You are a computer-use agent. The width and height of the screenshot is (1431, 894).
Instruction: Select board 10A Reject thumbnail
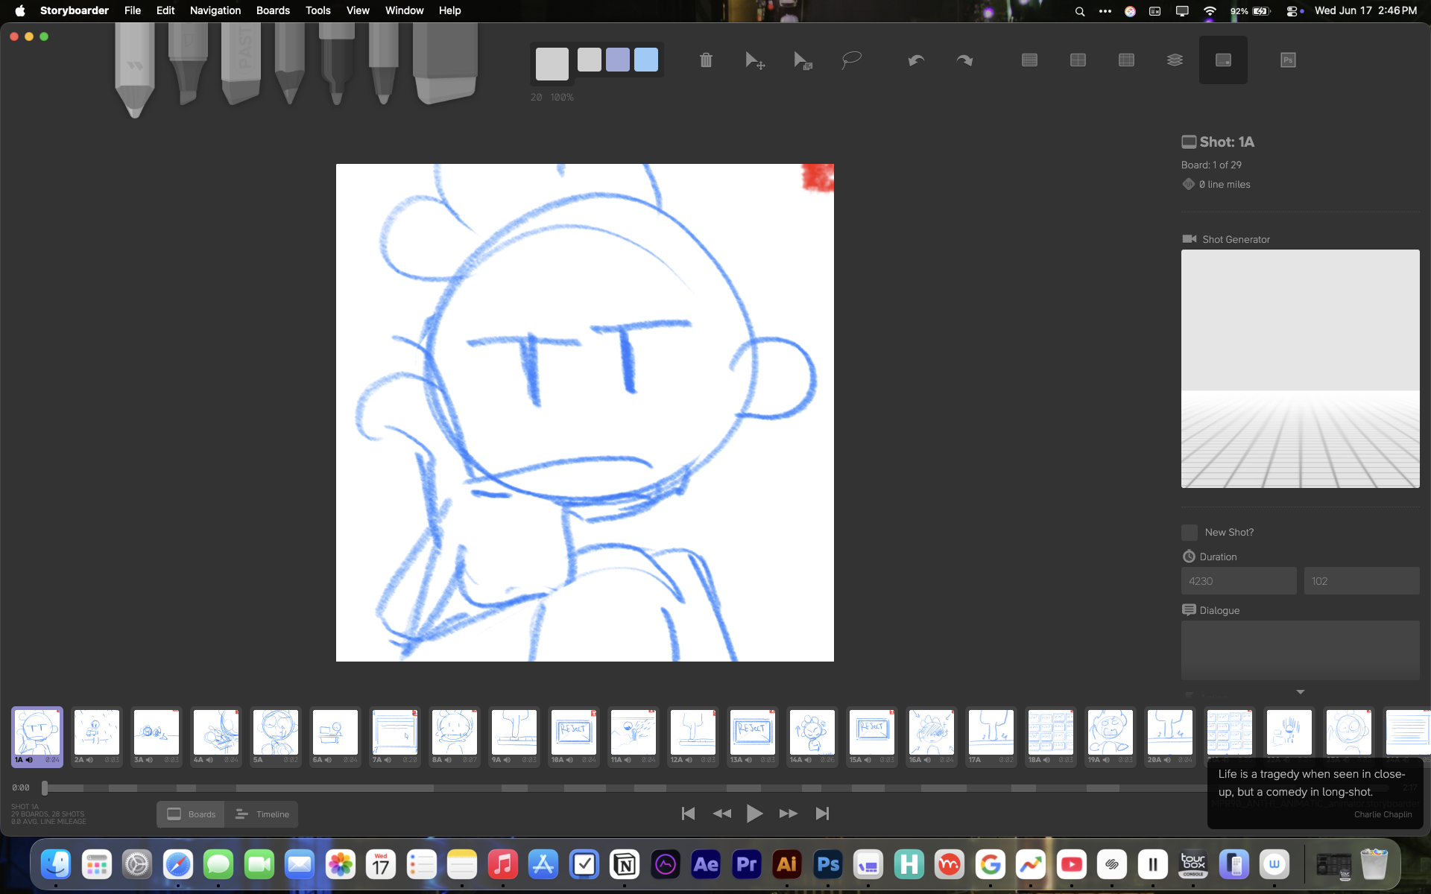click(574, 737)
